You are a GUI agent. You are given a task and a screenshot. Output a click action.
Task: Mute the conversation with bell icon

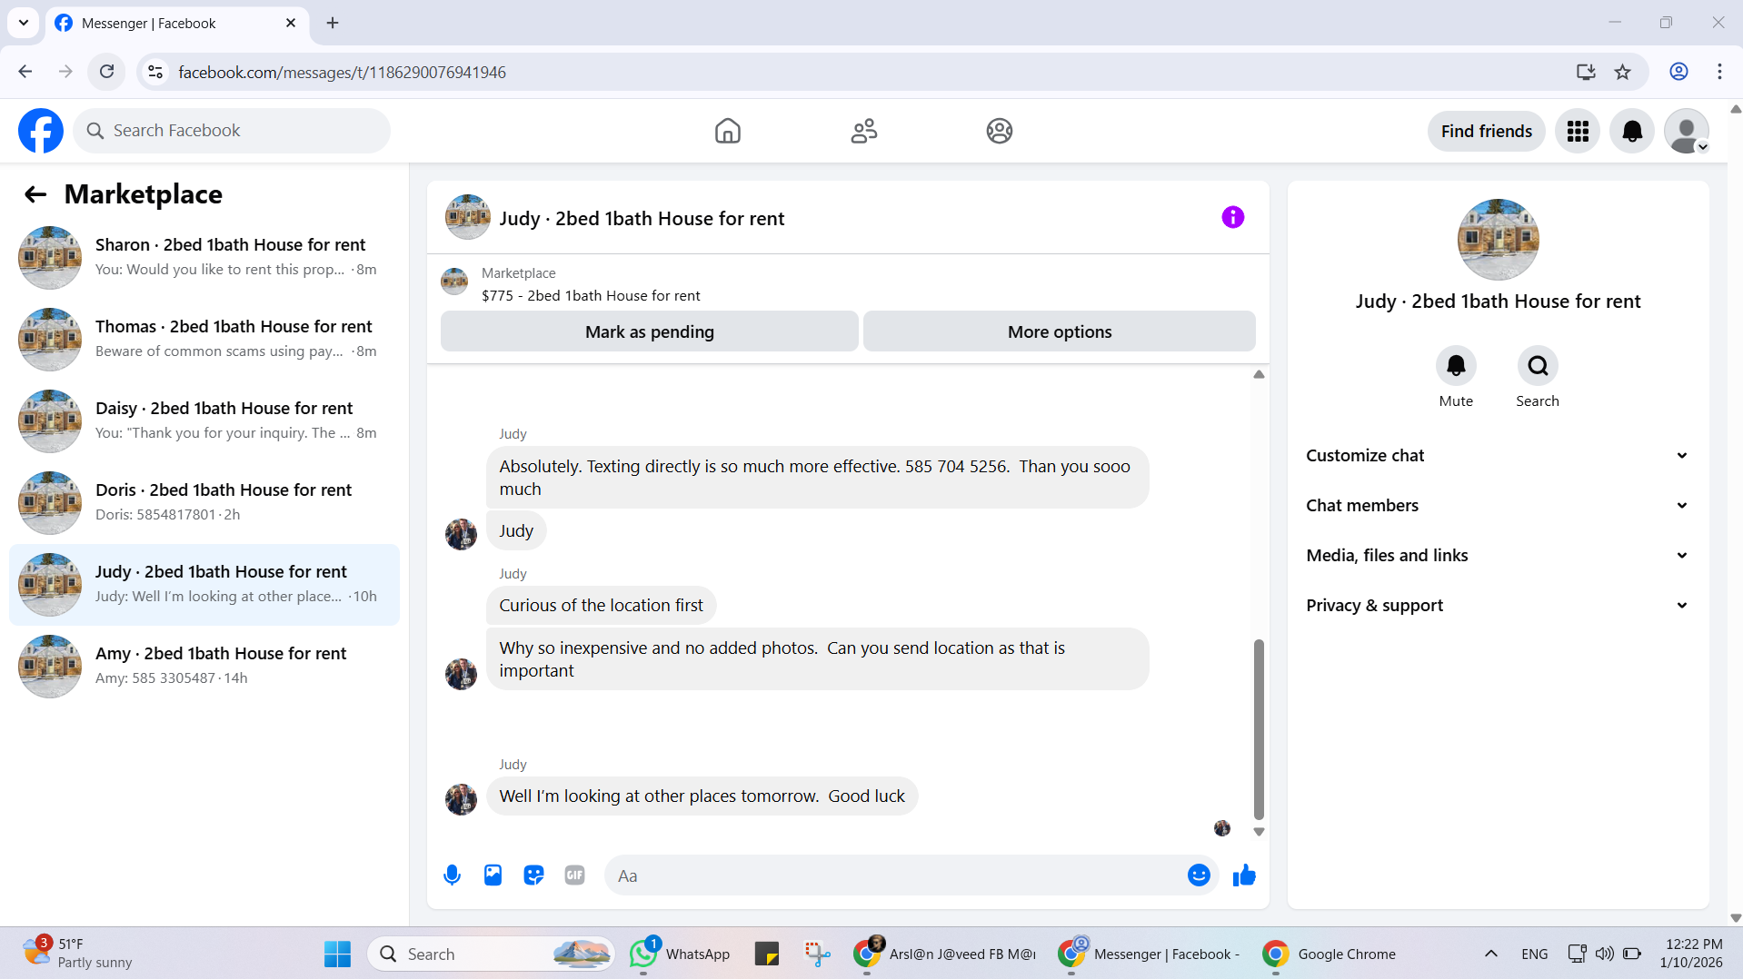1456,366
